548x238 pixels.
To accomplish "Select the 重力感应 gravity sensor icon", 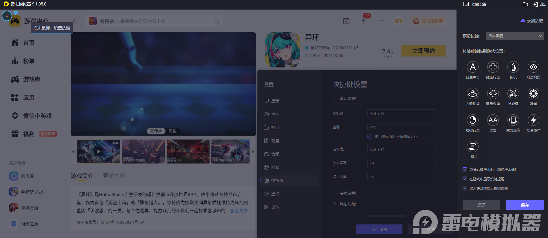I will (x=513, y=120).
